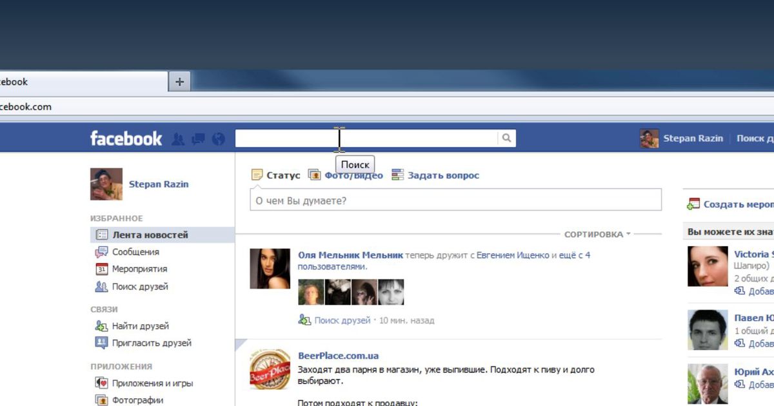This screenshot has width=774, height=406.
Task: Open Найти друзей in sidebar
Action: (140, 326)
